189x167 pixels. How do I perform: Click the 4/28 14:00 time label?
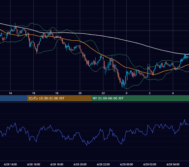10,164
